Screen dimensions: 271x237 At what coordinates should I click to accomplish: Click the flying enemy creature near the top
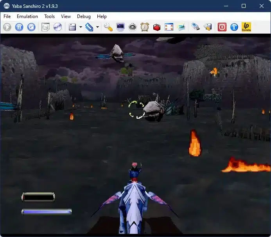115,54
